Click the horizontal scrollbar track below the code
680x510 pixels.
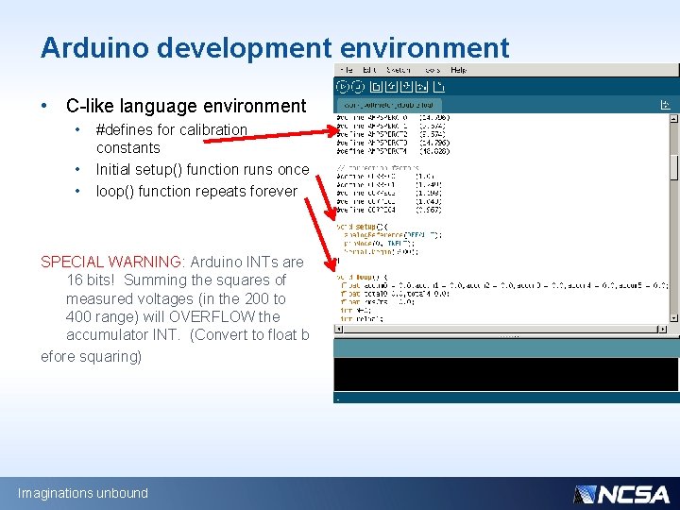pyautogui.click(x=501, y=330)
